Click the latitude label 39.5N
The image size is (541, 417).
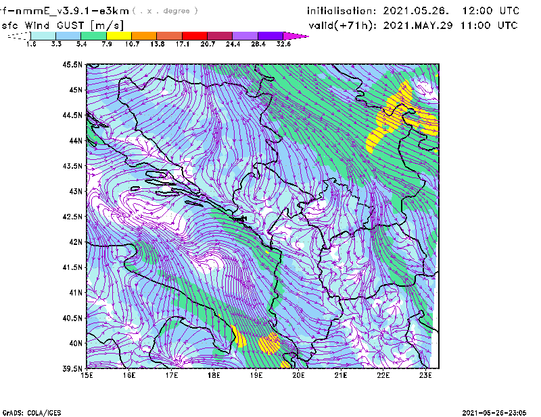tap(72, 368)
